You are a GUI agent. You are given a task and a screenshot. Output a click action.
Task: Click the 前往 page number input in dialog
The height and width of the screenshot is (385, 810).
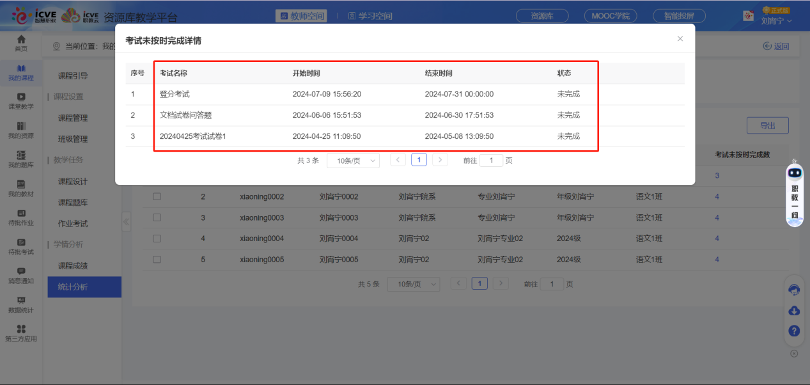[x=491, y=161]
